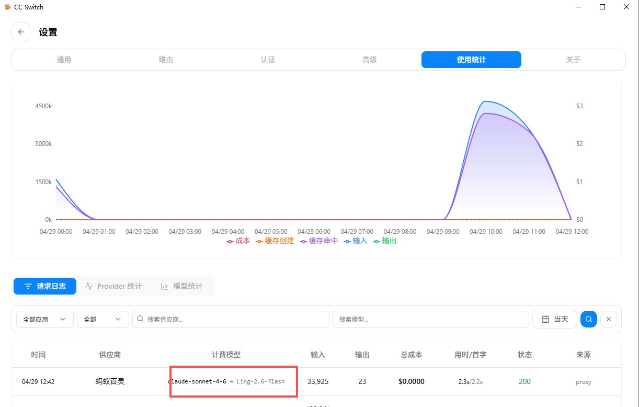The height and width of the screenshot is (407, 639).
Task: Click the 供应商 column header
Action: pyautogui.click(x=110, y=355)
